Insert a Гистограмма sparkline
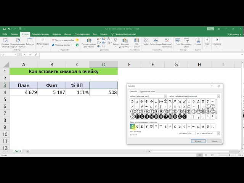Image resolution: width=244 pixels, height=183 pixels. [x=156, y=42]
